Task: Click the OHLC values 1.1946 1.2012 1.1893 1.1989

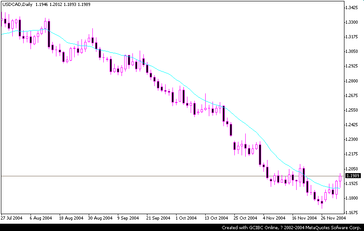Action: pyautogui.click(x=63, y=5)
